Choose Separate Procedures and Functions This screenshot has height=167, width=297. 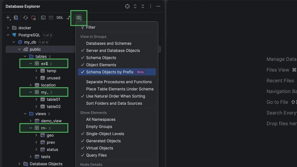click(117, 82)
